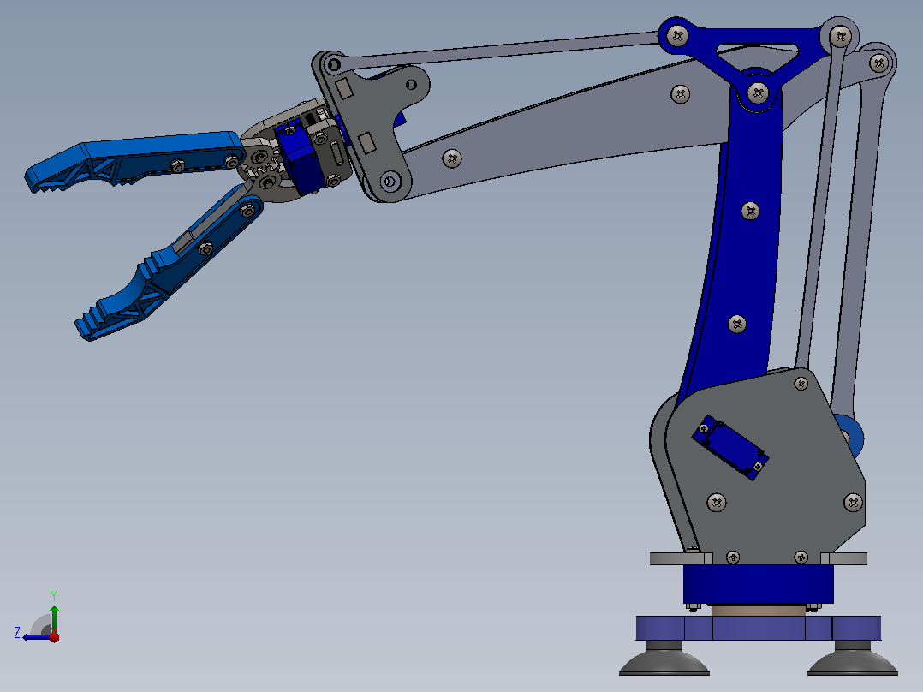Click the green Y axis of the triad
The height and width of the screenshot is (692, 923).
(54, 617)
